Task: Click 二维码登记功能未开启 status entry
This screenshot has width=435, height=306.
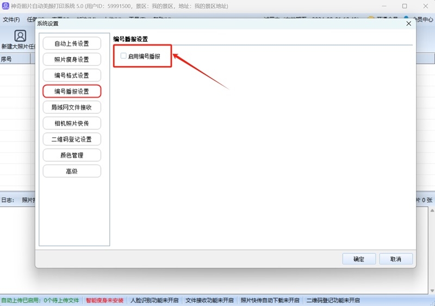Action: [x=333, y=301]
